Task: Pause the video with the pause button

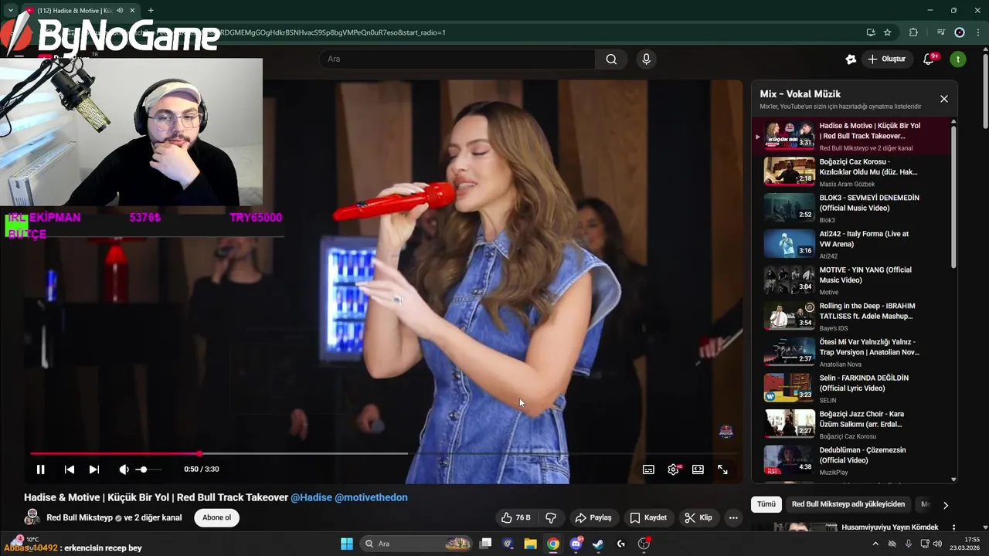Action: tap(40, 469)
